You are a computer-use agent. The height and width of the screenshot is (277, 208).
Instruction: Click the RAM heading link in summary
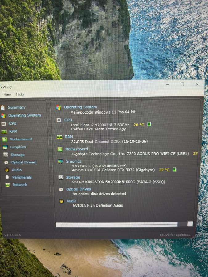tap(69, 137)
